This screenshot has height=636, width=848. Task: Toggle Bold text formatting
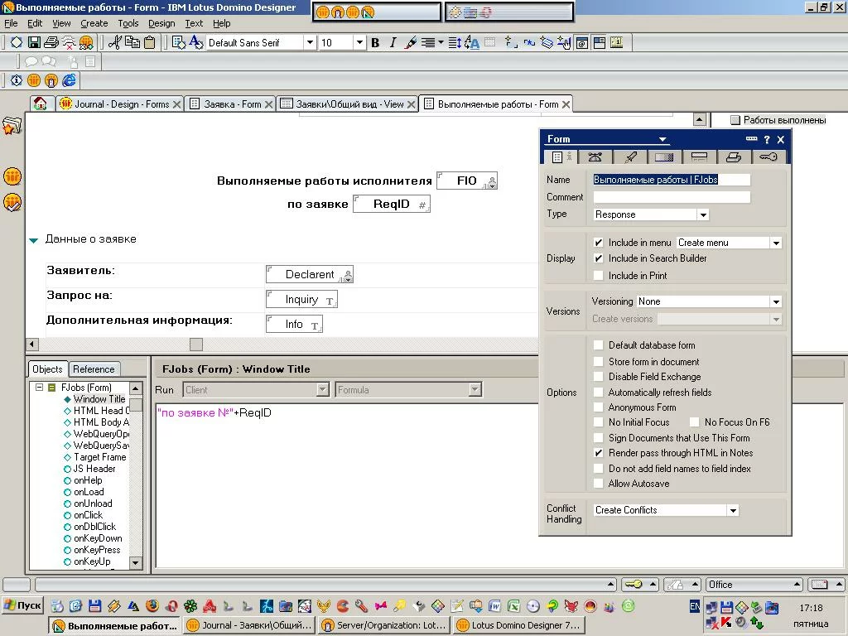point(375,42)
